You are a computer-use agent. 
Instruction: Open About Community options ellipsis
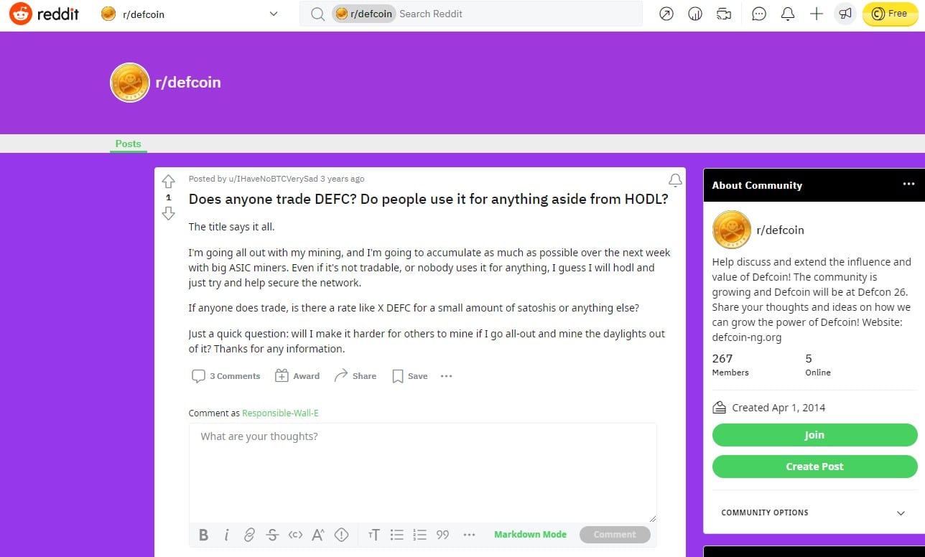[x=908, y=184]
